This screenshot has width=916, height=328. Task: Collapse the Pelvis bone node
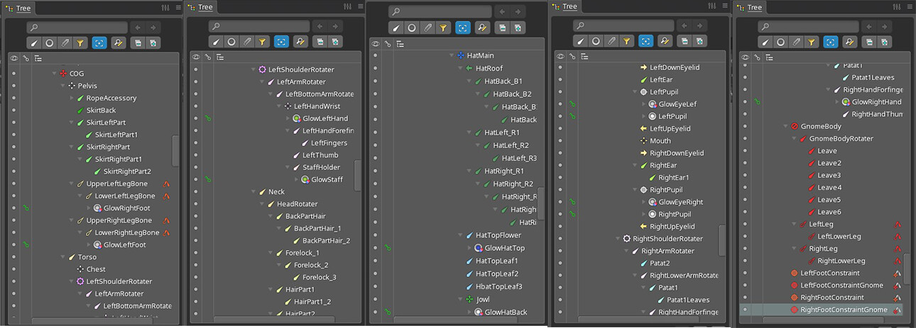63,86
